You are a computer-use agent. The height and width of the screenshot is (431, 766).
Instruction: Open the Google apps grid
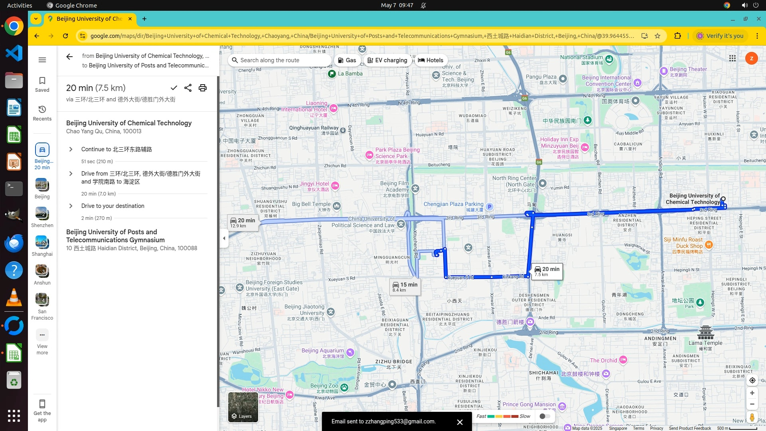click(732, 58)
